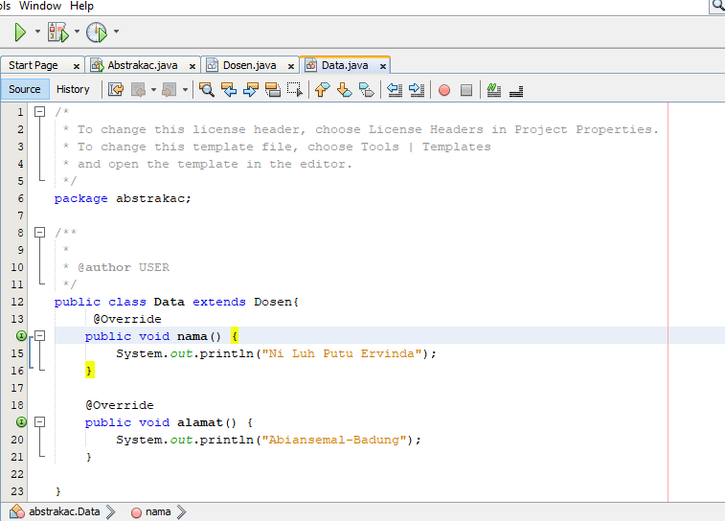The width and height of the screenshot is (725, 521).
Task: Open the dropdown arrow beside Profile Project
Action: [116, 33]
